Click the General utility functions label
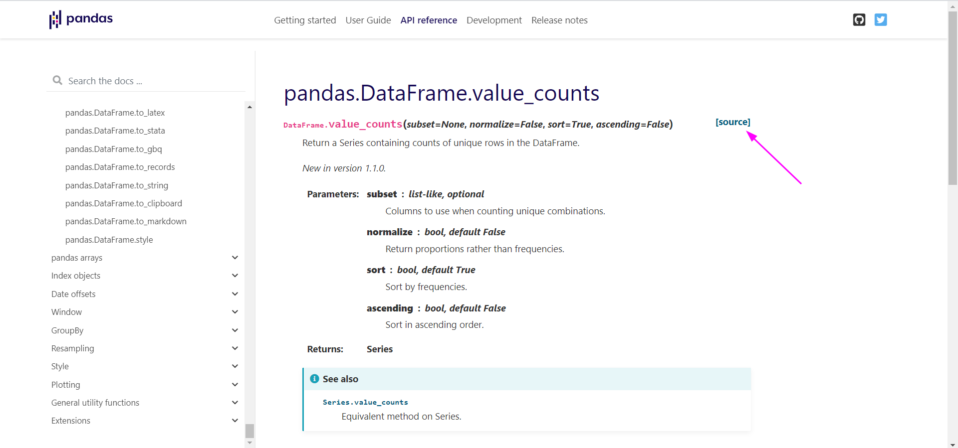958x448 pixels. pyautogui.click(x=95, y=403)
